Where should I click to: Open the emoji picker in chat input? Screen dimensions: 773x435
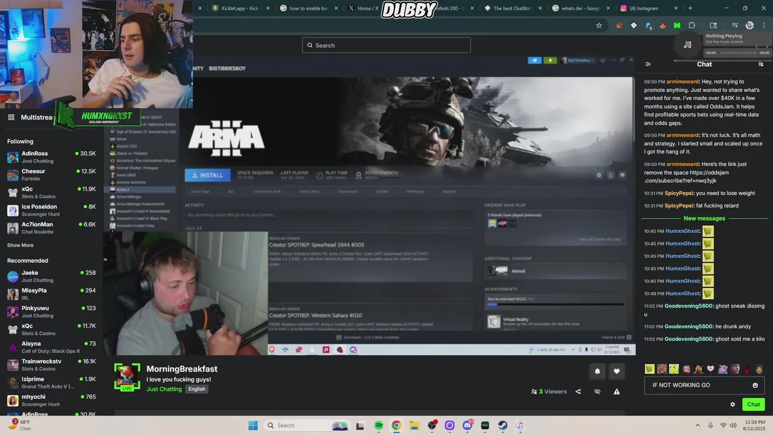coord(755,385)
